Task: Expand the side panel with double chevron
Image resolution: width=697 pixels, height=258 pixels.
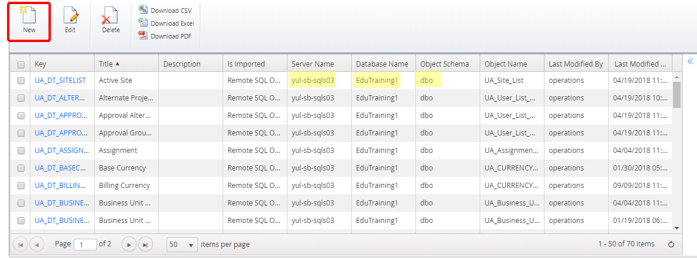Action: tap(690, 61)
